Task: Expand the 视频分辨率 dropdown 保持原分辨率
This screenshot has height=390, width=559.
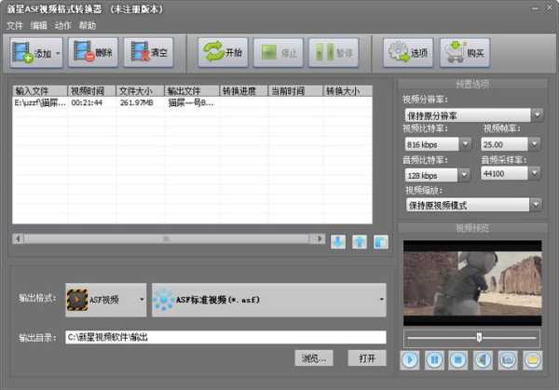Action: coord(537,115)
